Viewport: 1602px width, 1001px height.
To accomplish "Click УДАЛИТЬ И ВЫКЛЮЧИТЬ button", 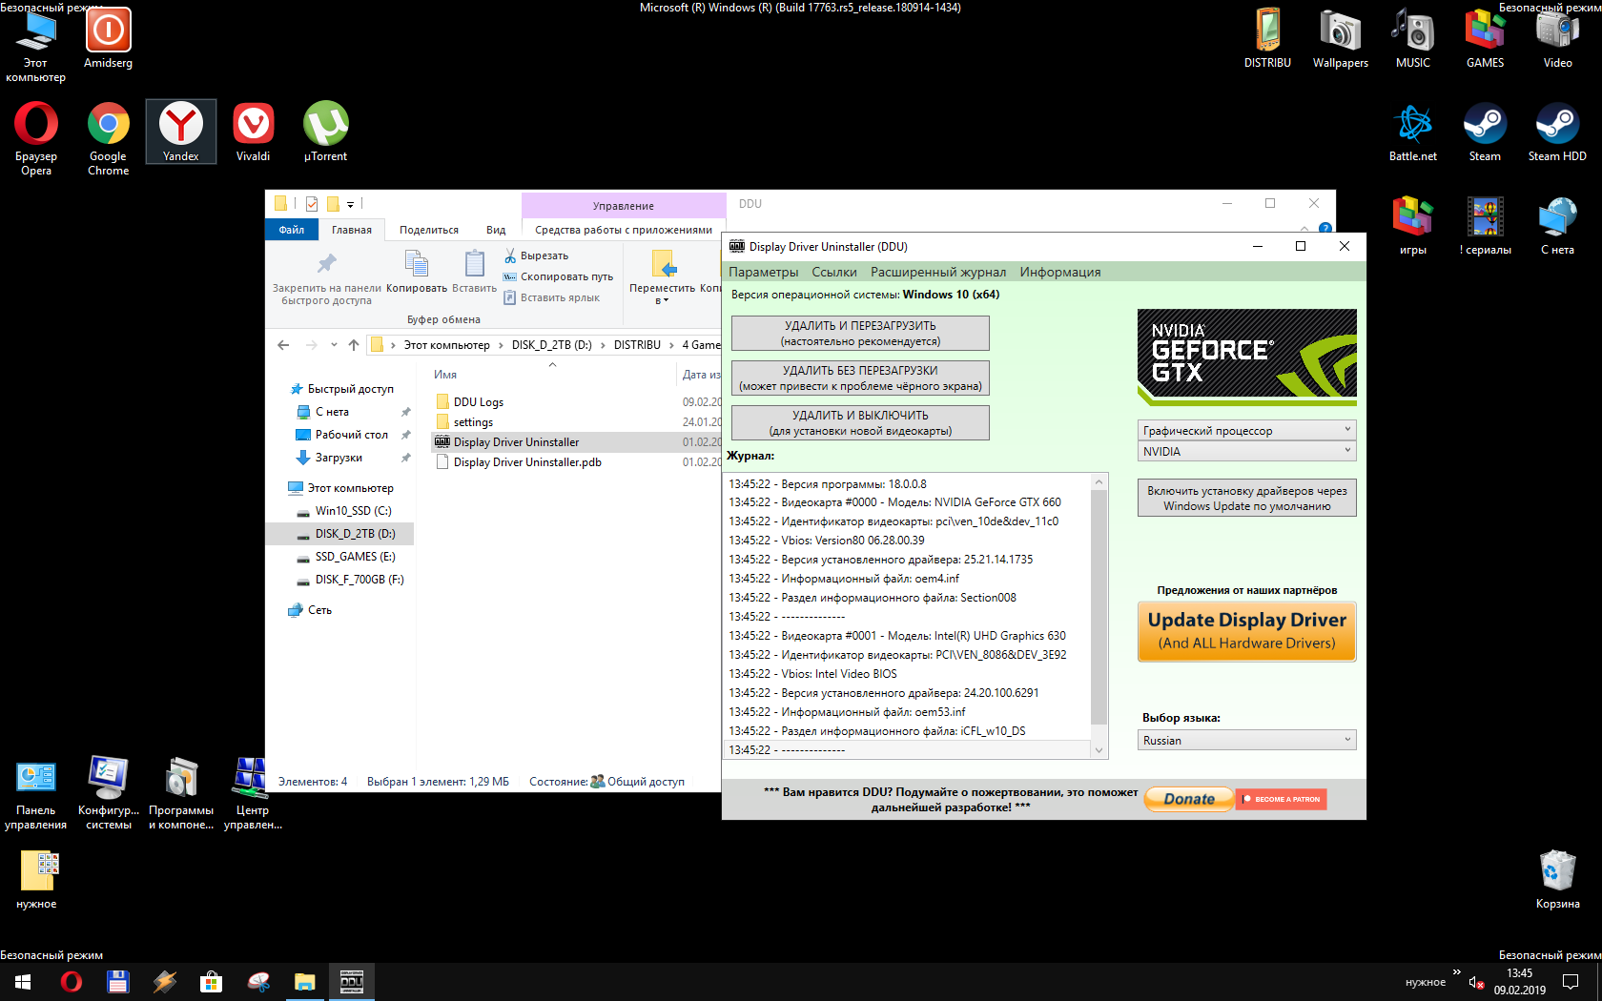I will pyautogui.click(x=860, y=422).
